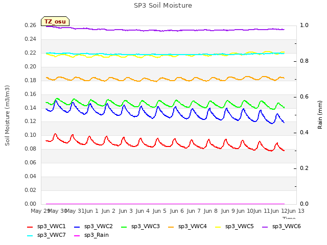327x245 pixels.
Task: Click the 0.2 right axis value
Action: pyautogui.click(x=304, y=168)
